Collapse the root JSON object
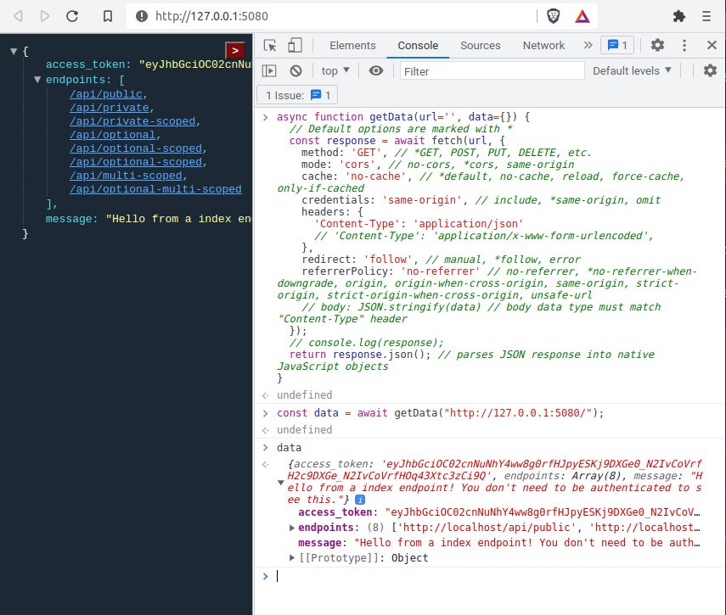Image resolution: width=726 pixels, height=615 pixels. point(14,52)
